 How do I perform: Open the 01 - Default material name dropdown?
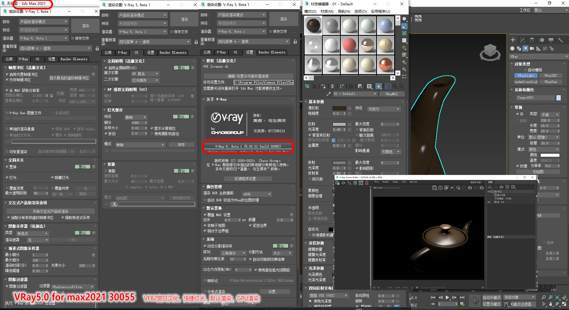(355, 94)
